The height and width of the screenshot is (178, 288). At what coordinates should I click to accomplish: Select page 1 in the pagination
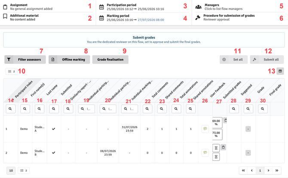[260, 170]
